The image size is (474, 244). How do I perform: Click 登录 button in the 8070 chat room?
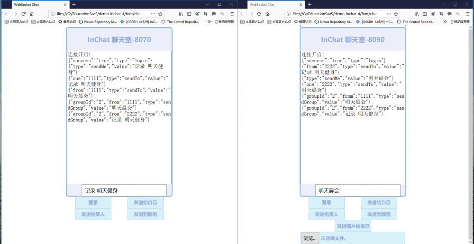(x=93, y=203)
